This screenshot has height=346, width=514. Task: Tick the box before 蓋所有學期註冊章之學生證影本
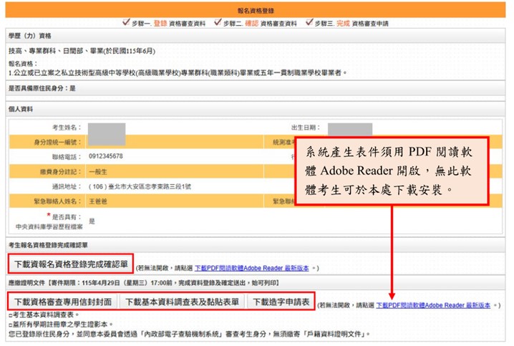tap(9, 325)
